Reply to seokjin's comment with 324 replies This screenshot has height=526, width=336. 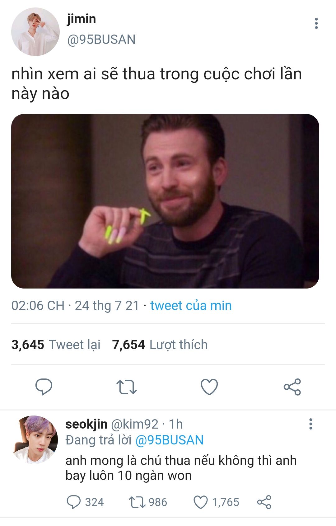74,502
